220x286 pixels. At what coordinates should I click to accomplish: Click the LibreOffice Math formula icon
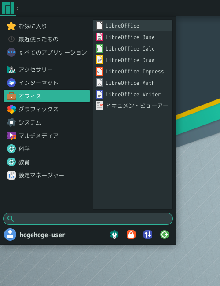pyautogui.click(x=99, y=83)
